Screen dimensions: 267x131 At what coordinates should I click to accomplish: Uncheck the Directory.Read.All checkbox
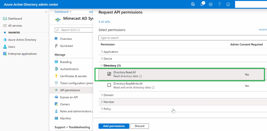(x=109, y=74)
